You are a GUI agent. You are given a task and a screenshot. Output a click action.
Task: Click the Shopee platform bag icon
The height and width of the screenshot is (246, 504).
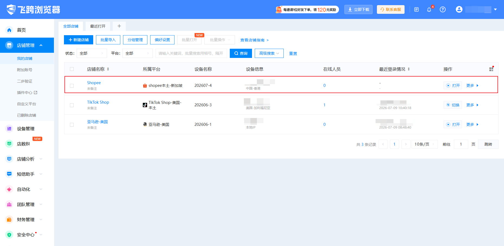tap(145, 86)
